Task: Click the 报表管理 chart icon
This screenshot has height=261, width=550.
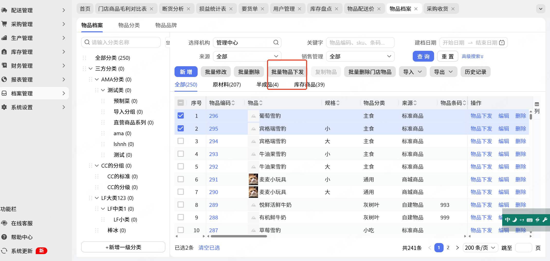Action: pyautogui.click(x=4, y=80)
